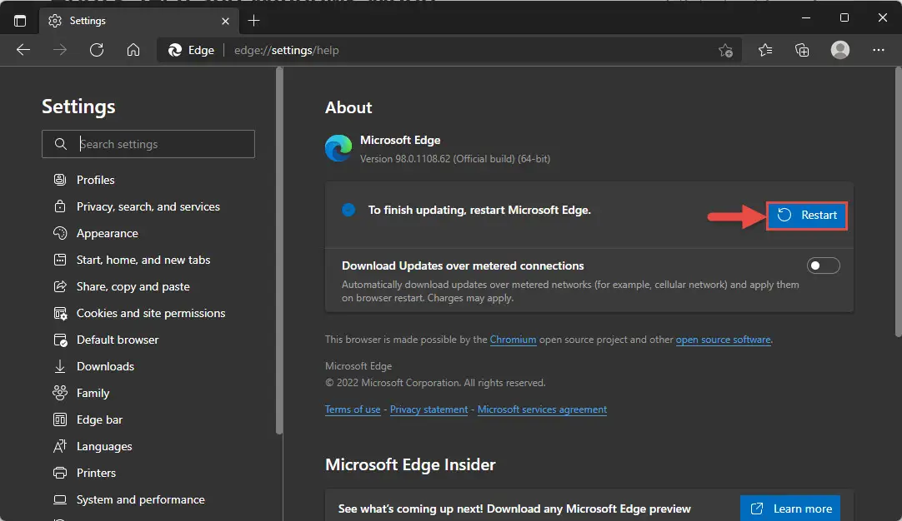The image size is (902, 521).
Task: Click the Default browser icon
Action: click(x=60, y=340)
